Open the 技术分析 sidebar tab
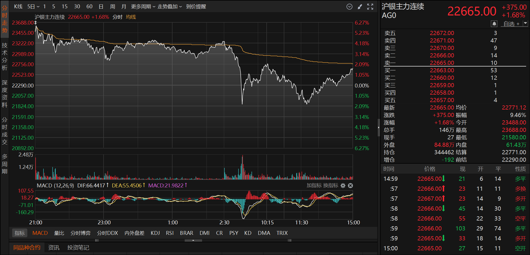This screenshot has width=530, height=255. (x=5, y=57)
